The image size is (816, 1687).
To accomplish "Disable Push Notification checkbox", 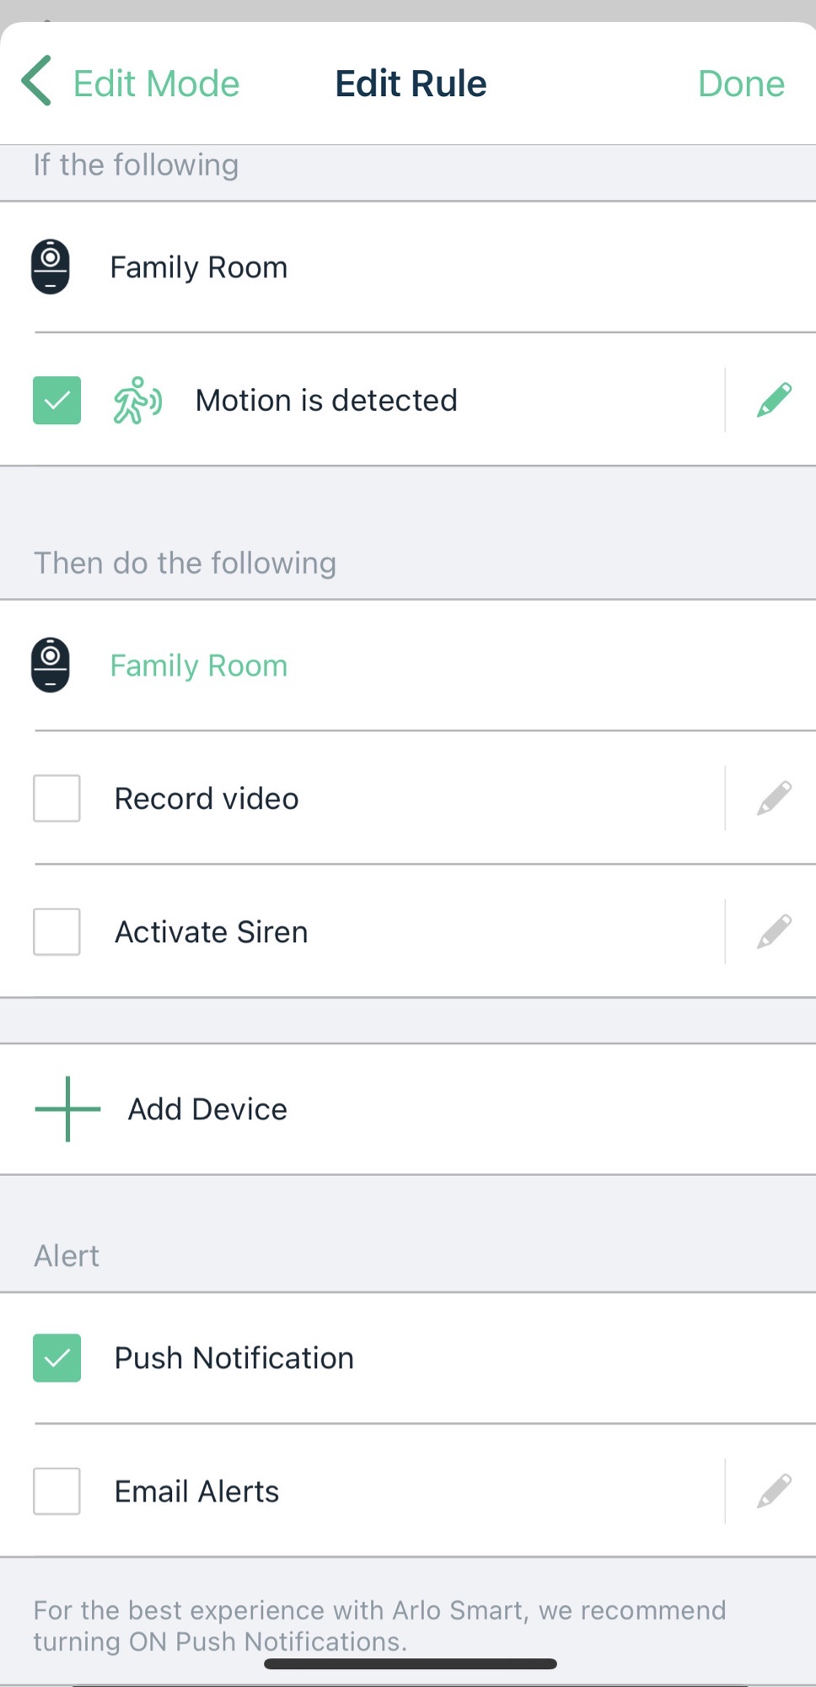I will point(56,1357).
